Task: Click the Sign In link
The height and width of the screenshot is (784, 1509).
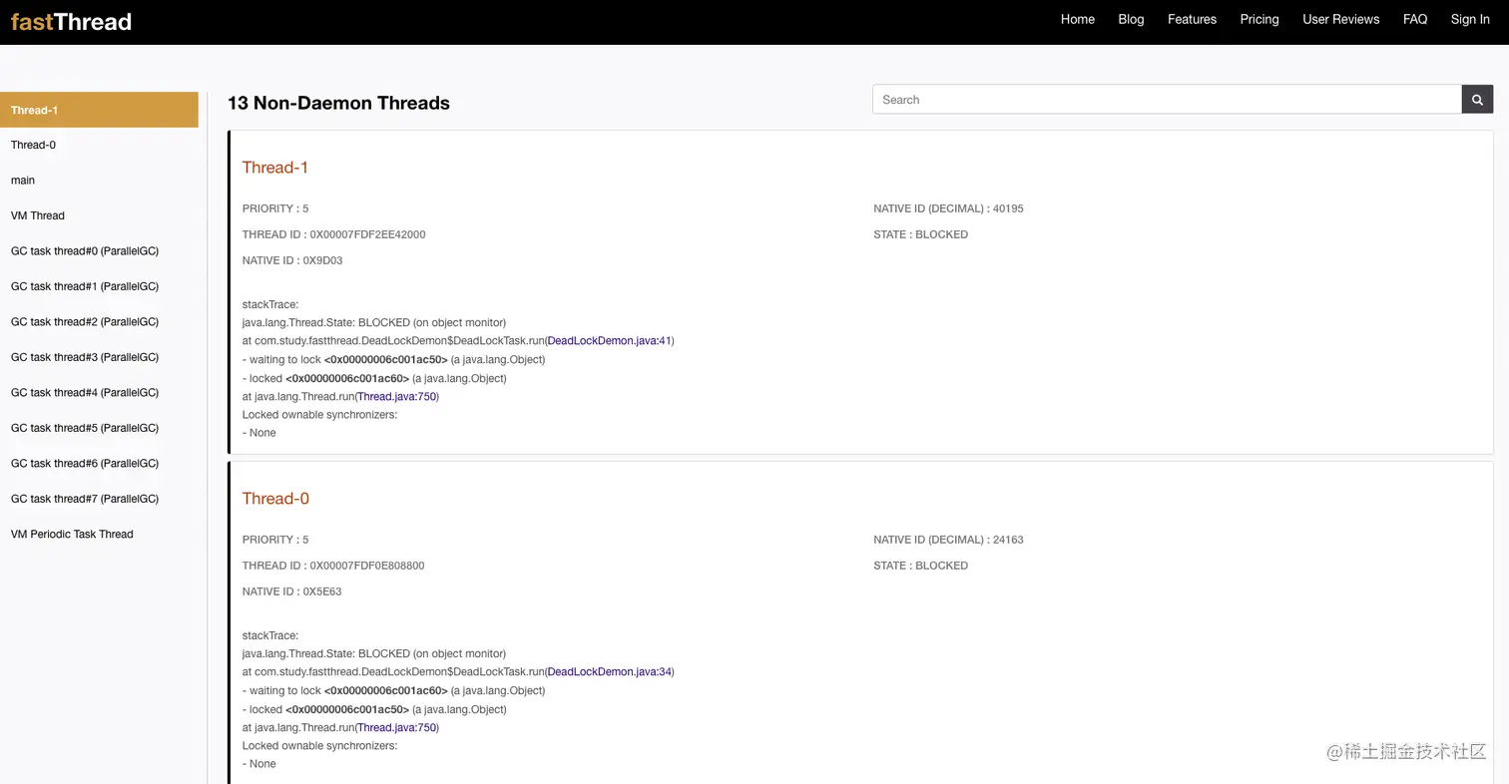Action: [x=1469, y=19]
